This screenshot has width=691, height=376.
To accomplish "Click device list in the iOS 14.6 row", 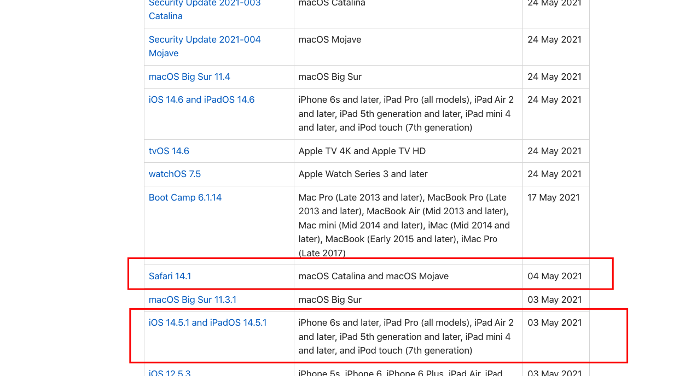I will pos(406,114).
